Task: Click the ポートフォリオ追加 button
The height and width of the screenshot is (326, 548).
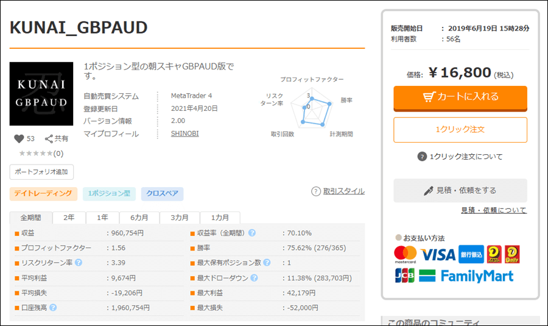Action: pos(41,172)
